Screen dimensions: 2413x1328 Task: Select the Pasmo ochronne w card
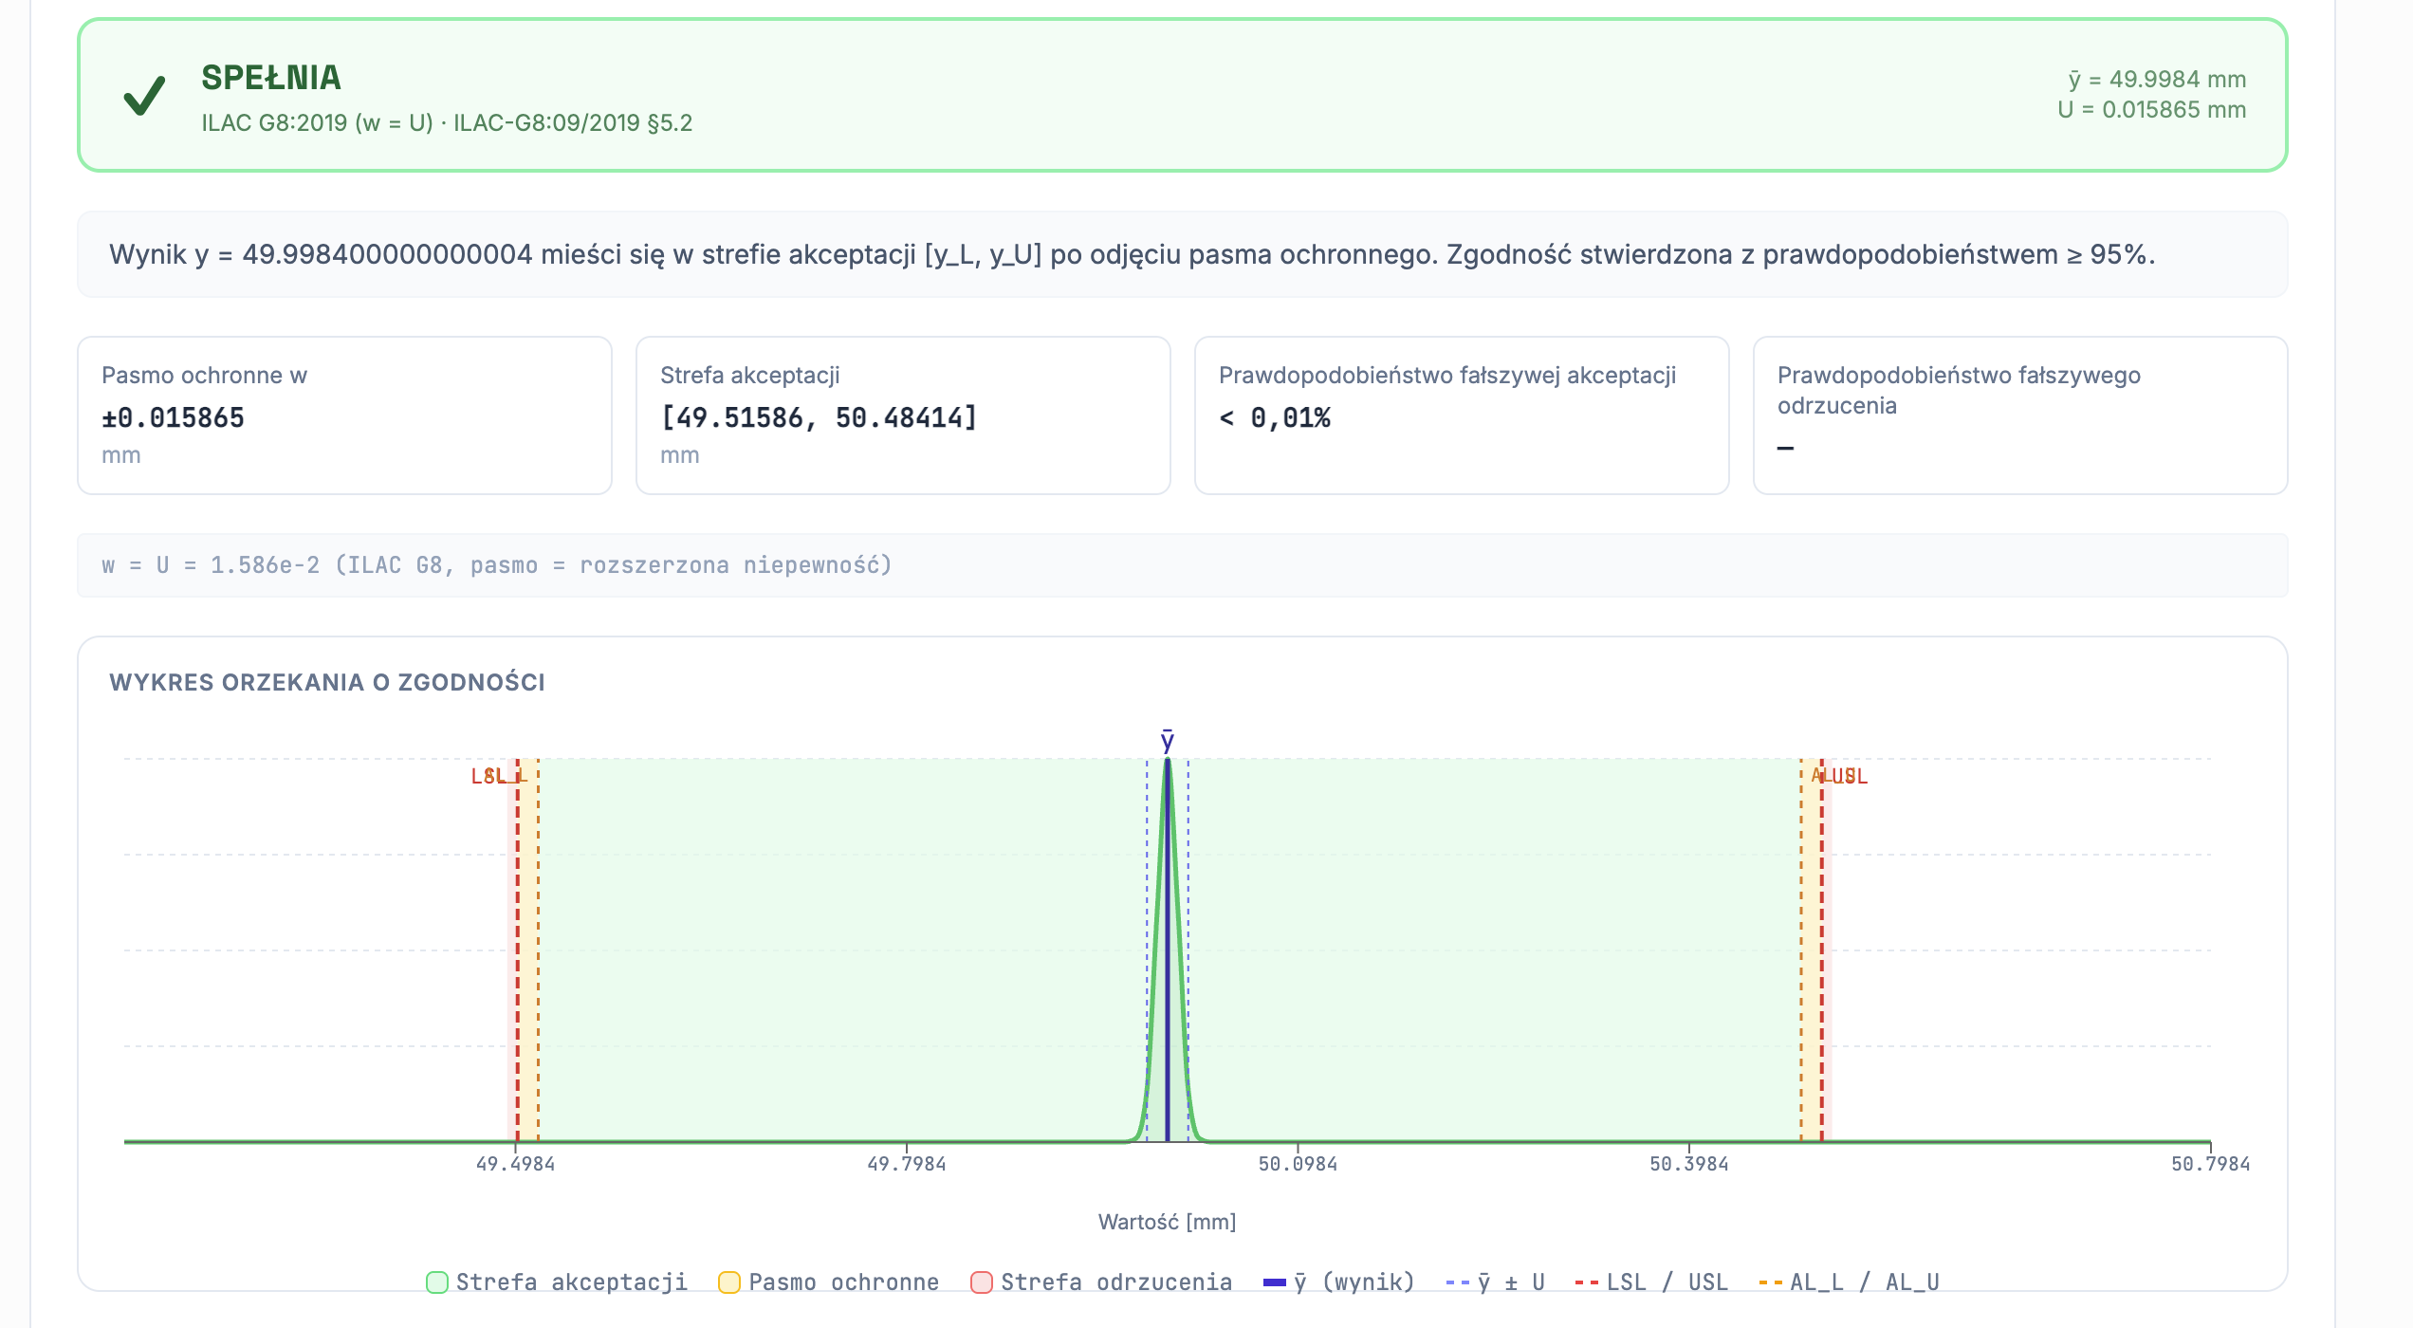click(x=344, y=415)
